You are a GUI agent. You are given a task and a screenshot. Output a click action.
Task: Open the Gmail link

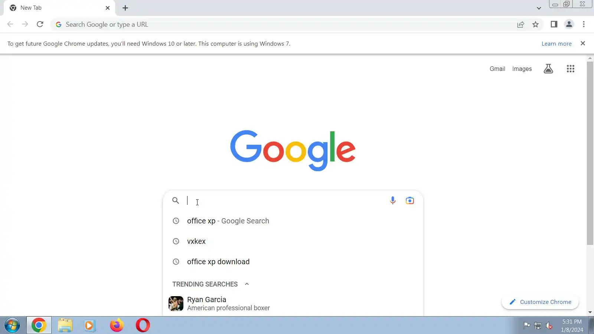pyautogui.click(x=497, y=69)
